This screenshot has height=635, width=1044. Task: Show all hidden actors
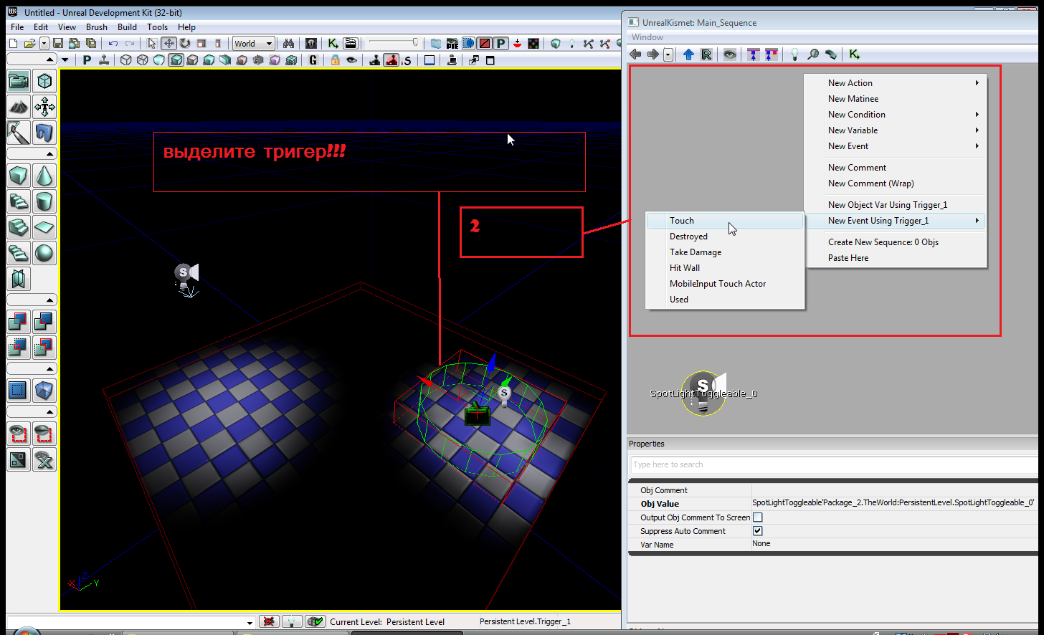pos(44,459)
